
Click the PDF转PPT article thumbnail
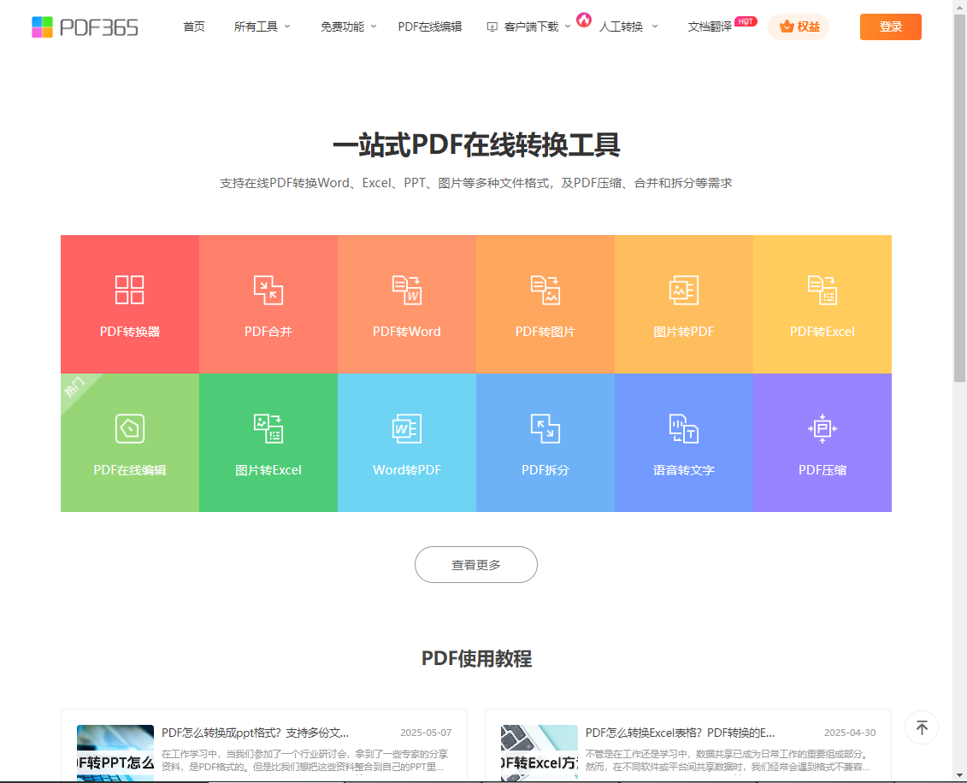pyautogui.click(x=115, y=753)
